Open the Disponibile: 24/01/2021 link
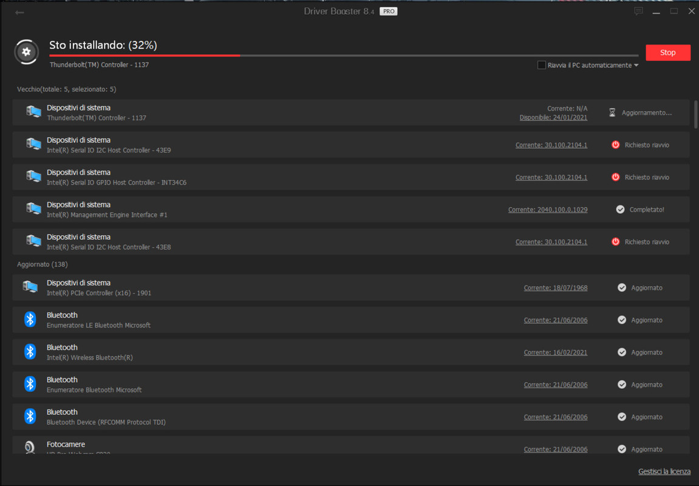This screenshot has height=486, width=699. (x=553, y=118)
